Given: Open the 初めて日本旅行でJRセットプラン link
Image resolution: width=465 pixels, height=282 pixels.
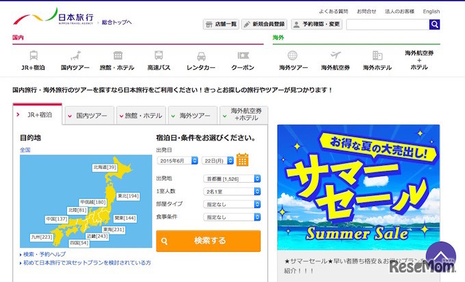Looking at the screenshot, I should (x=88, y=263).
